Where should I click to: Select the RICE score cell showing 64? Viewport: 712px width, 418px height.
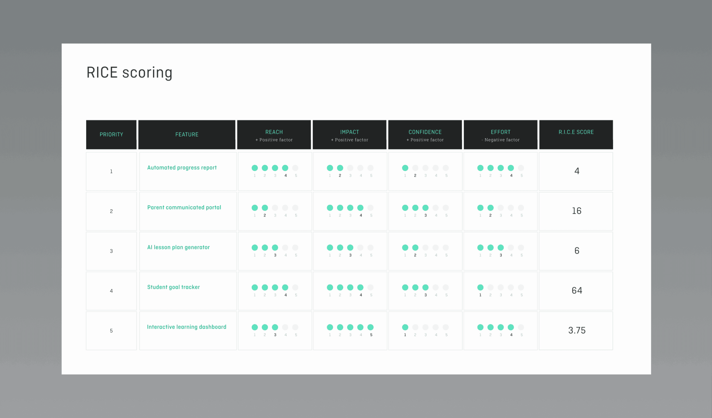[576, 290]
